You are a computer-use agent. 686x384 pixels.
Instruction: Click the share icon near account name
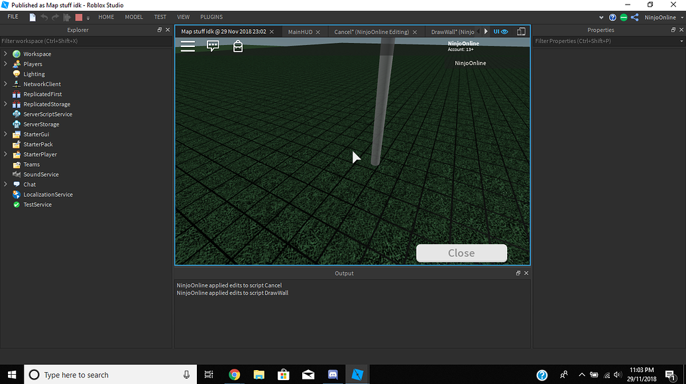tap(635, 17)
